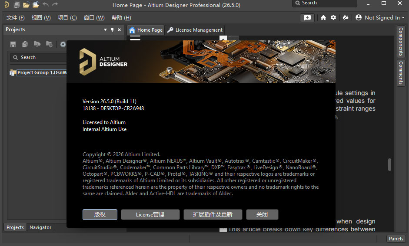The height and width of the screenshot is (246, 409).
Task: Click the Home icon in the top-right toolbar
Action: 323,17
